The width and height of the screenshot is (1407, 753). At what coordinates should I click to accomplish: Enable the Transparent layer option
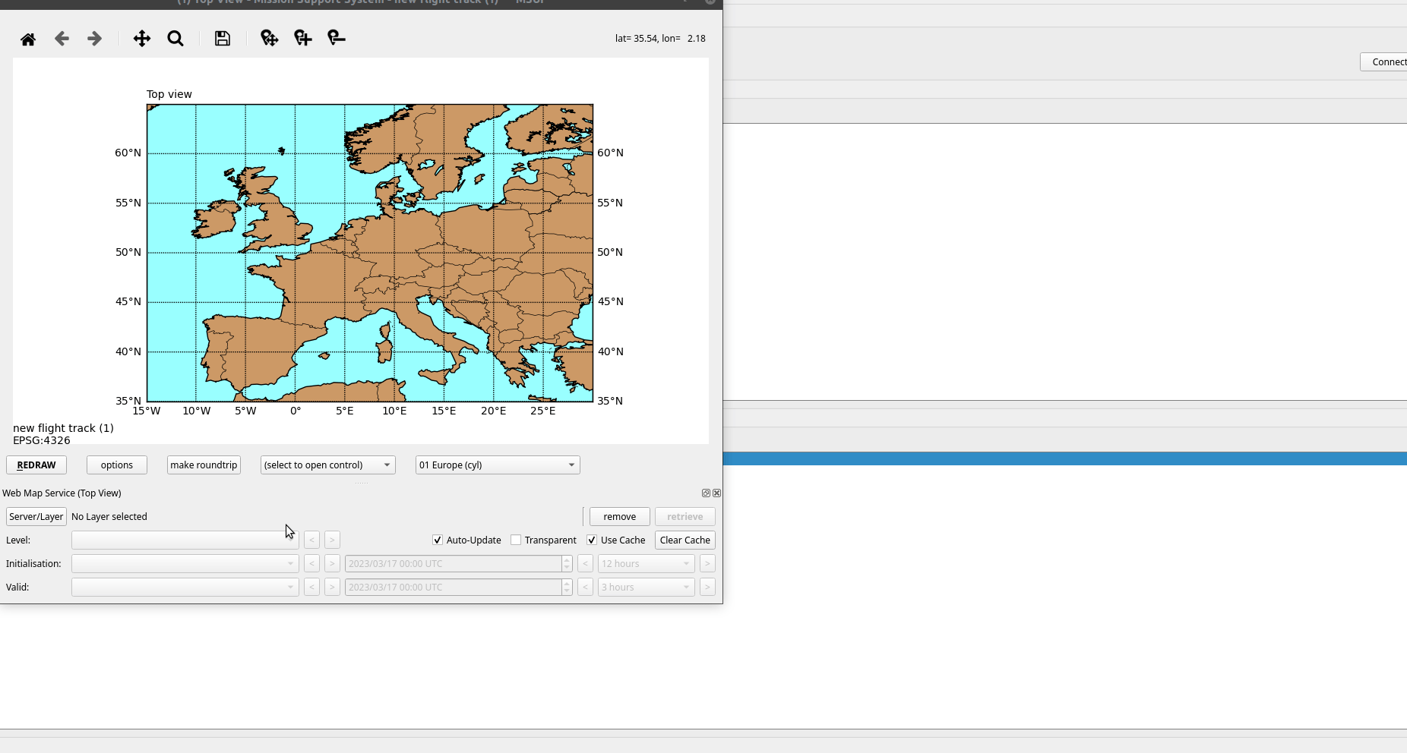516,540
